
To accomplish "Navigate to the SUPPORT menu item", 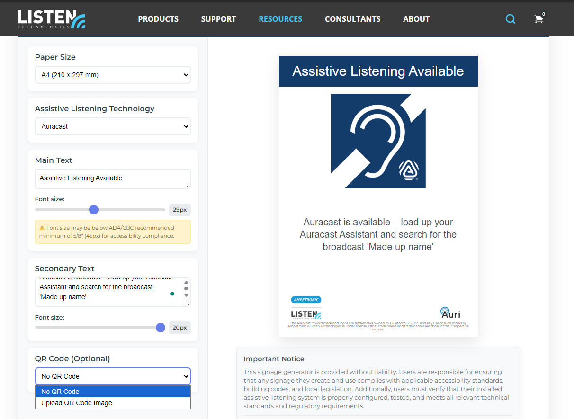I will coord(218,19).
